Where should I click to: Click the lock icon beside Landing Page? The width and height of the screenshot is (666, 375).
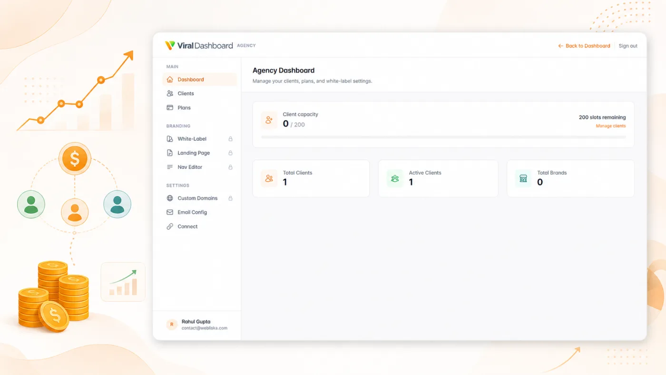coord(231,153)
